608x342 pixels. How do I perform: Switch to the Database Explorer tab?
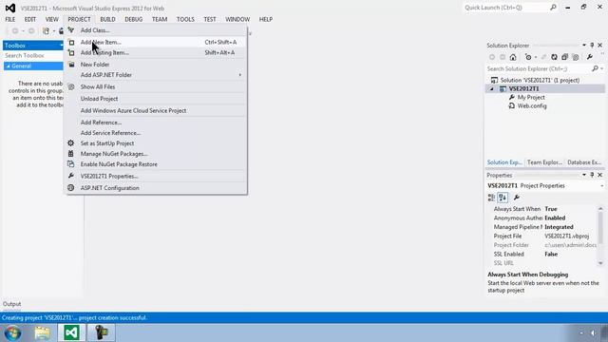(584, 162)
